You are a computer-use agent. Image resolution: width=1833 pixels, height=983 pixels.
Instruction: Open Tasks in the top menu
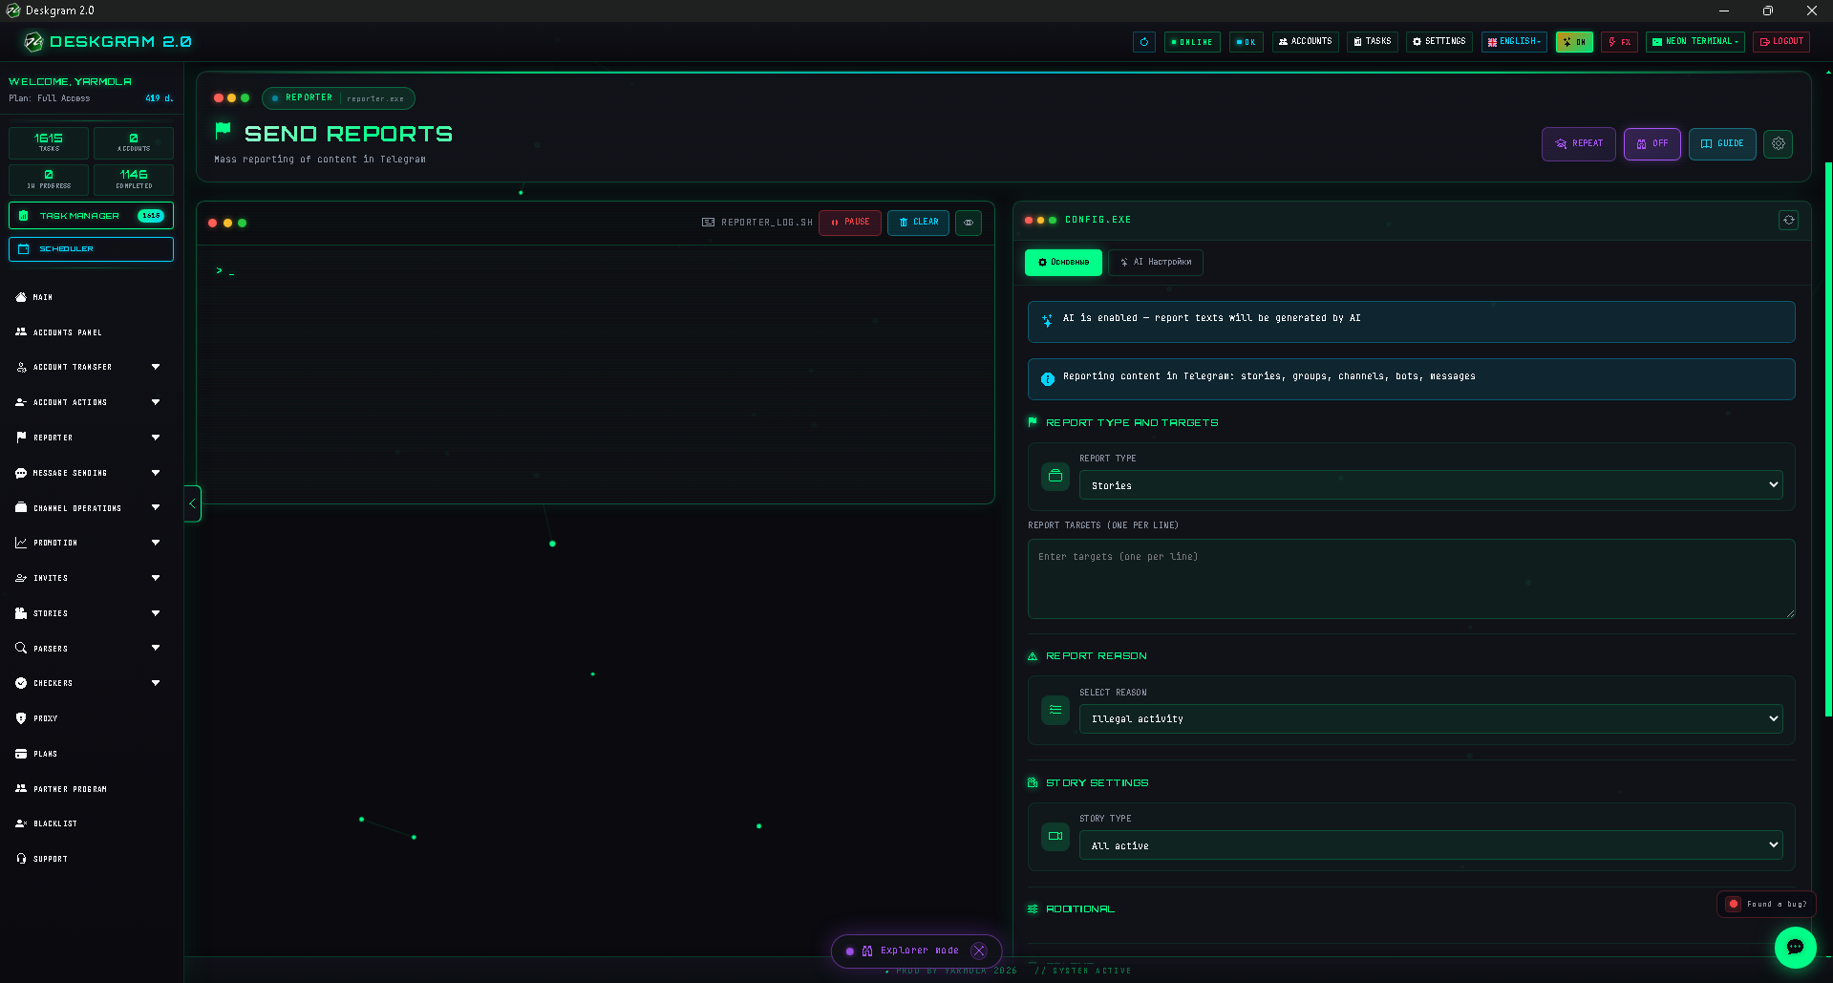tap(1373, 42)
